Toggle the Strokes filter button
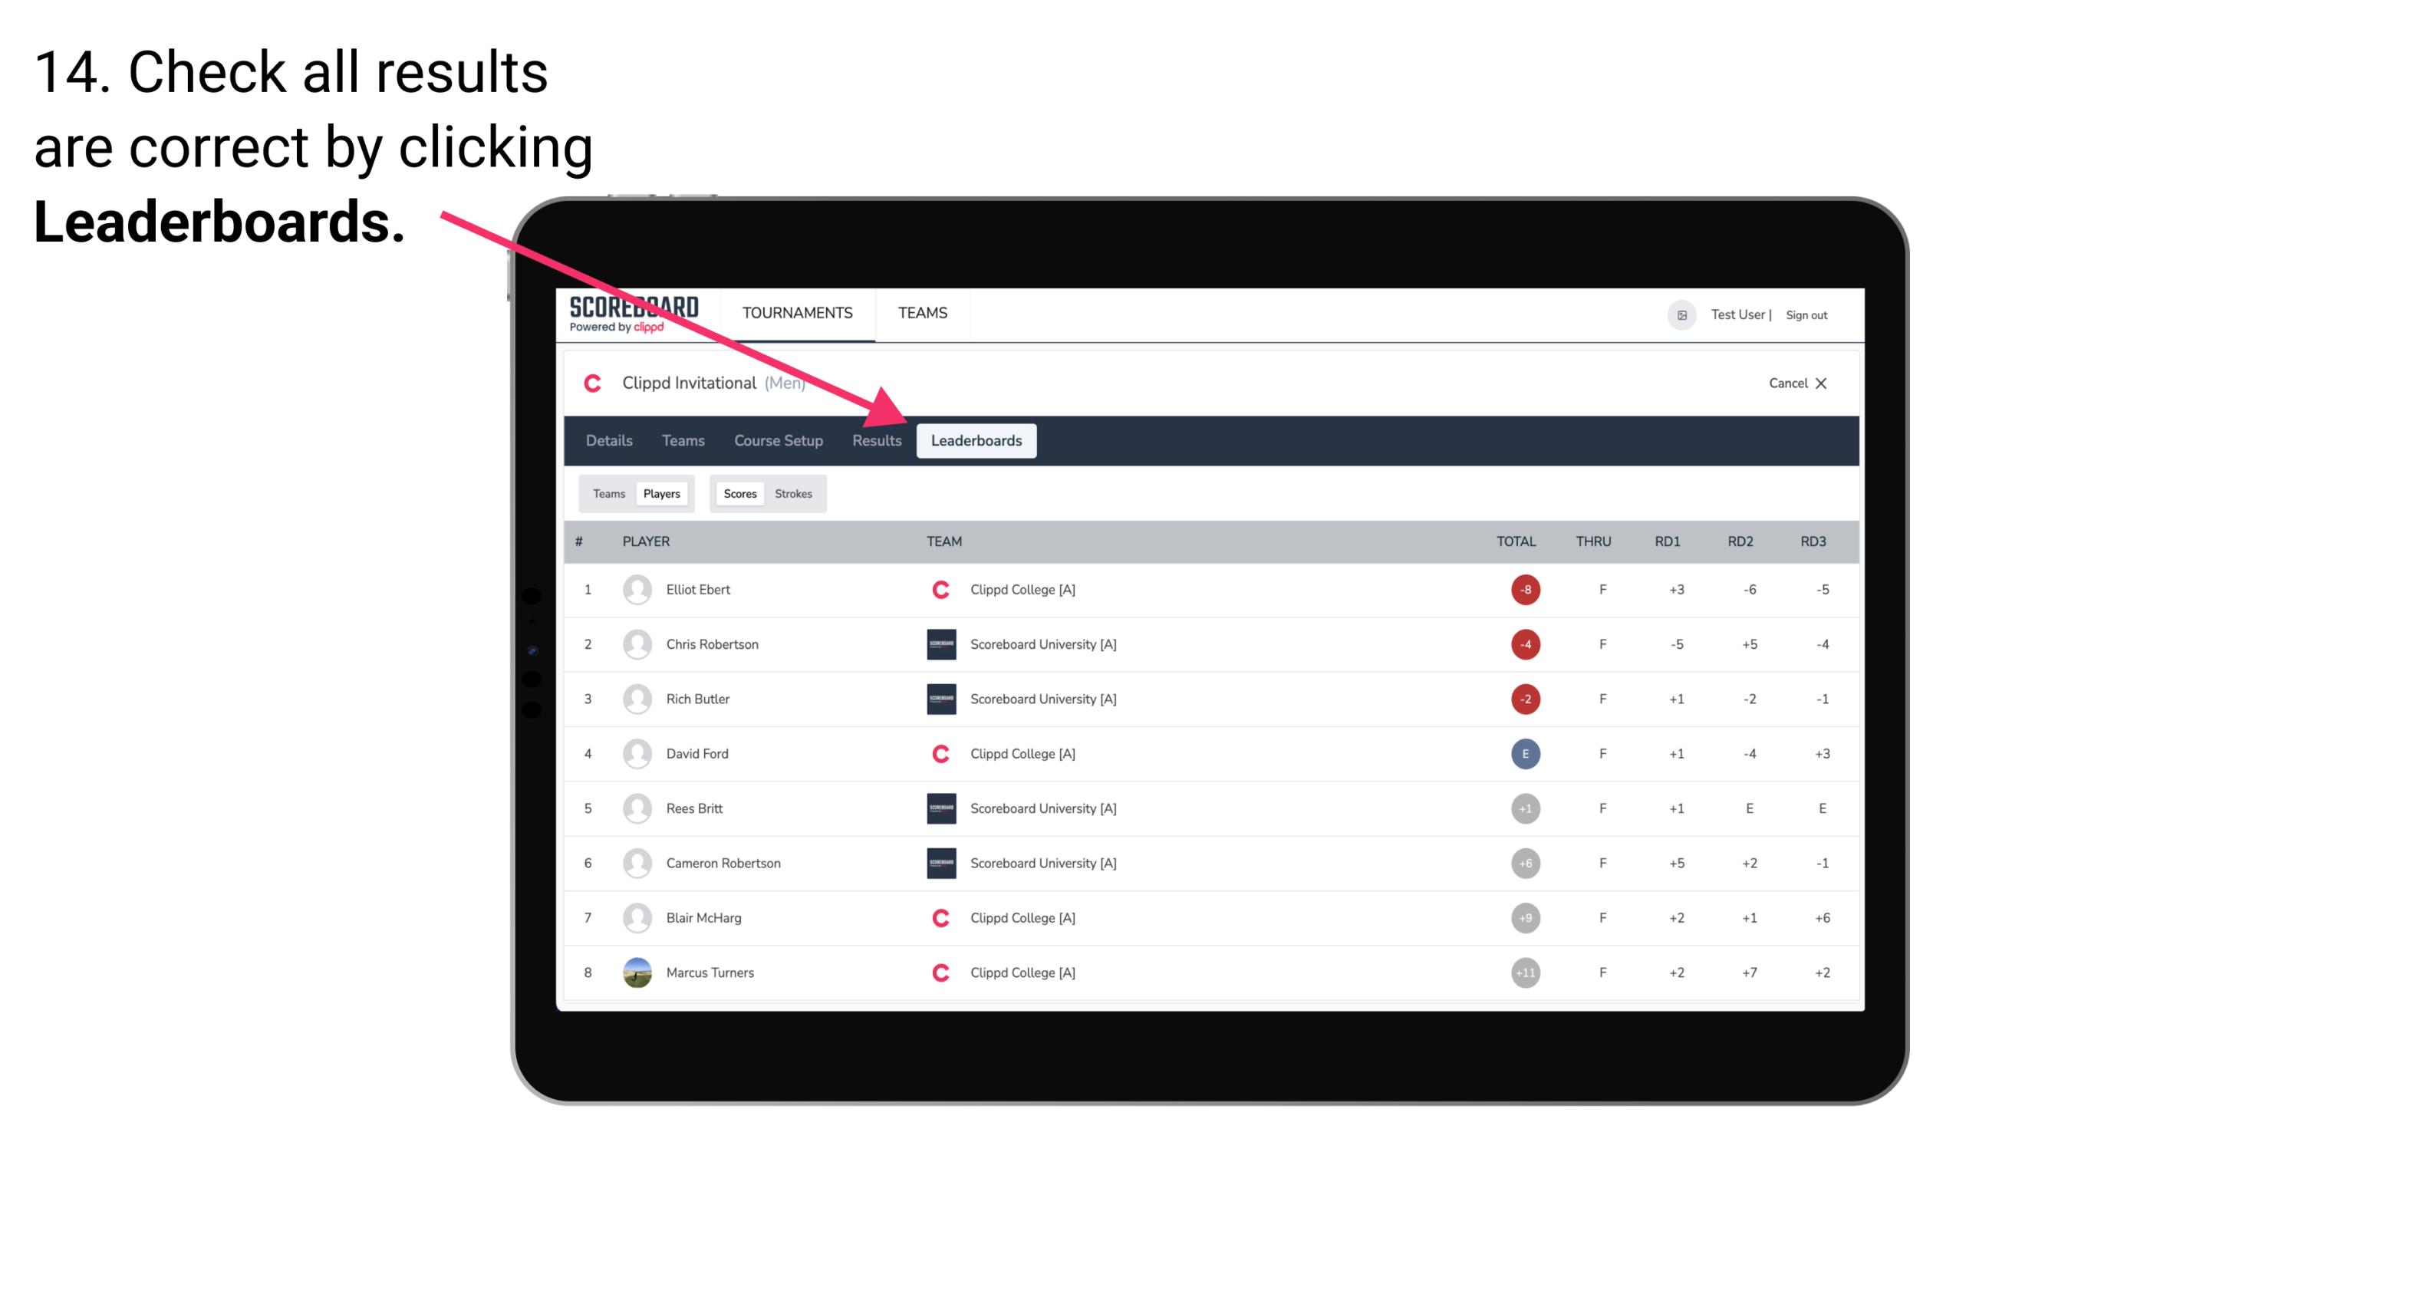This screenshot has height=1300, width=2417. pos(794,493)
